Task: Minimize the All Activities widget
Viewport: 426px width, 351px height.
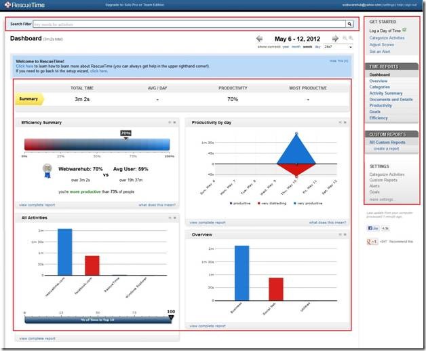Action: click(170, 218)
